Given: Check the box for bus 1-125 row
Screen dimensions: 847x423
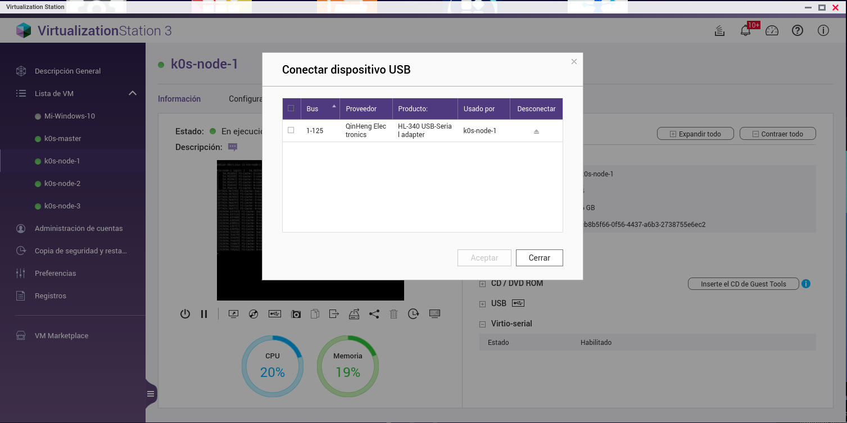Looking at the screenshot, I should click(291, 130).
